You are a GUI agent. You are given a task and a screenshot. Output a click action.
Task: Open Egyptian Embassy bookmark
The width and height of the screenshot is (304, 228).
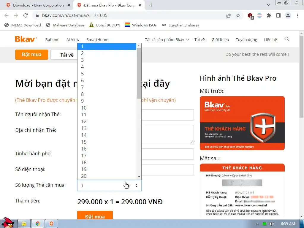(180, 25)
